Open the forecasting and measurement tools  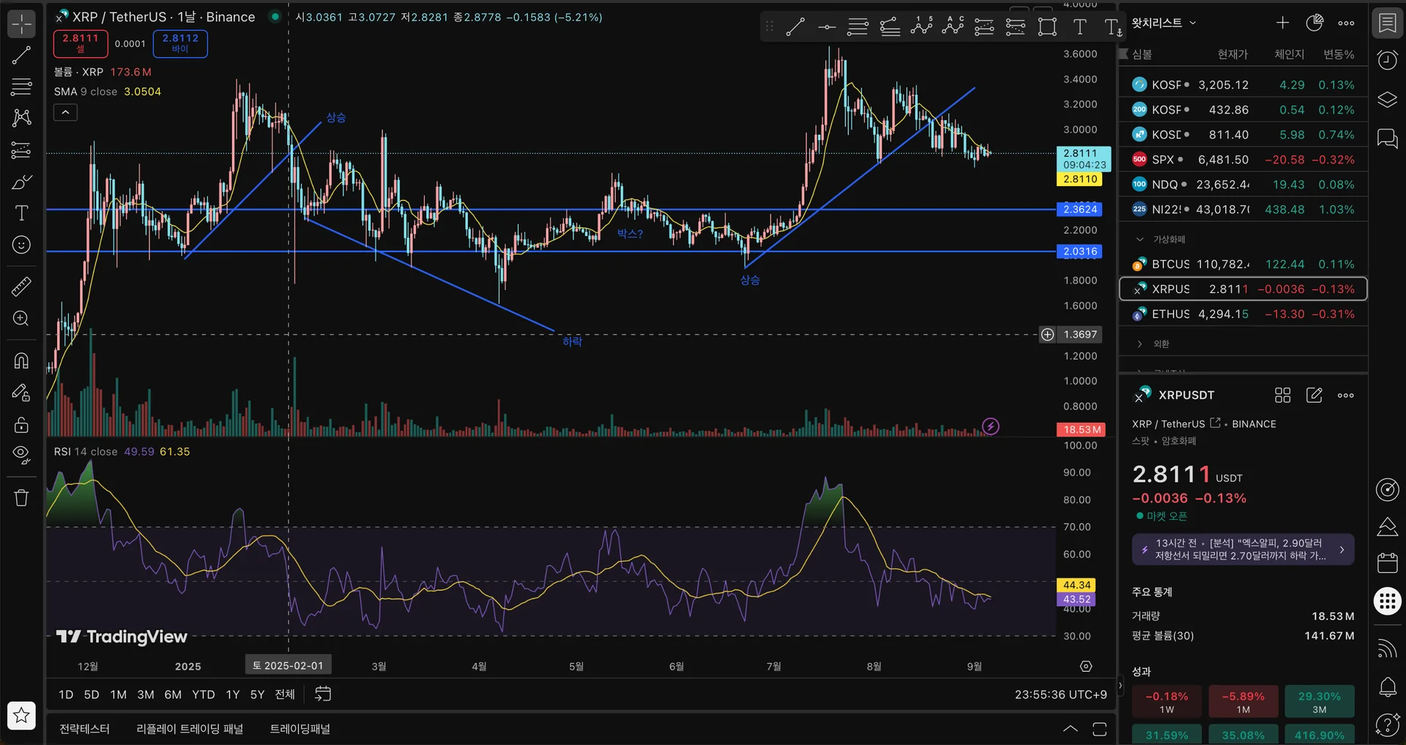click(x=22, y=149)
